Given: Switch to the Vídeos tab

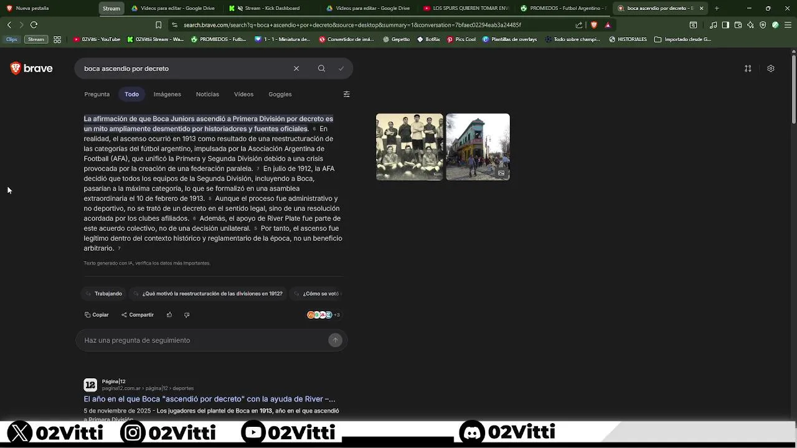Looking at the screenshot, I should [243, 94].
